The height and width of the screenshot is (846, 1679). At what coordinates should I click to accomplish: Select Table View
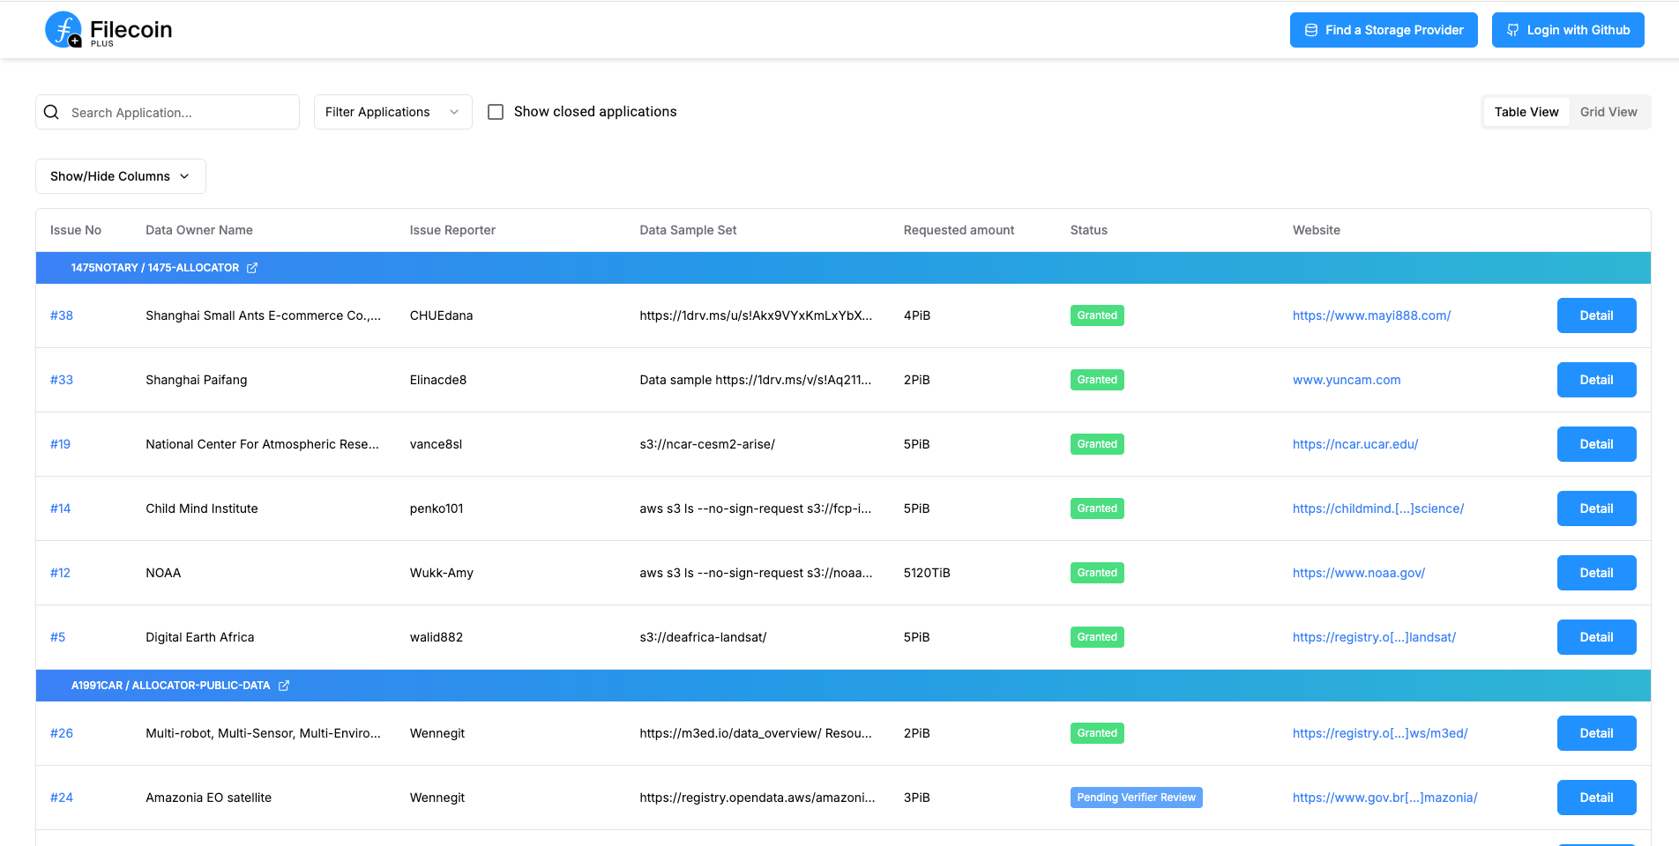click(1526, 112)
